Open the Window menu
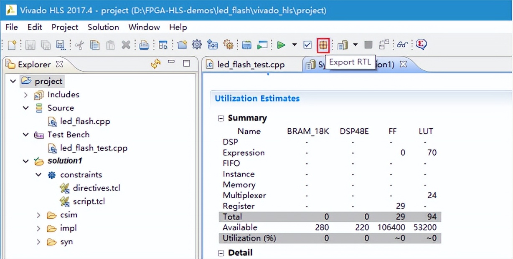This screenshot has height=259, width=513. (x=144, y=27)
